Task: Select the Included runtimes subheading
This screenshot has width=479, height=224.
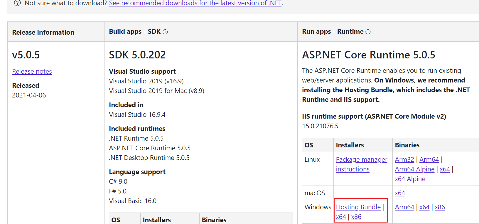Action: point(137,129)
